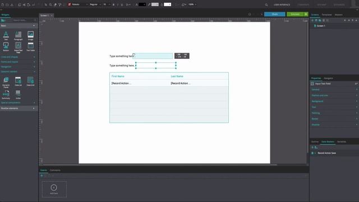Click the text color A icon
The height and width of the screenshot is (202, 359).
[136, 4]
